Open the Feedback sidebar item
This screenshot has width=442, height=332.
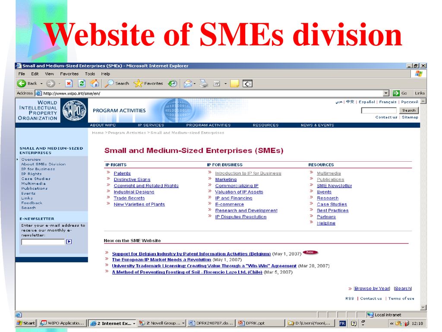click(x=32, y=203)
